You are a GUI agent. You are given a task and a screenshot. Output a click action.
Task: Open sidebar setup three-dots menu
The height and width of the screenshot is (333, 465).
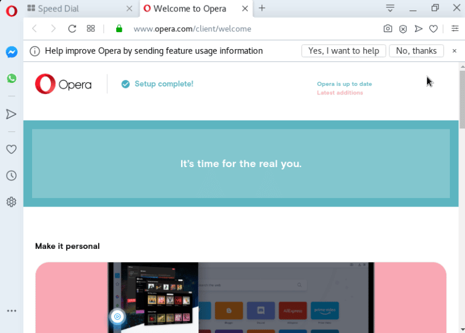pos(12,311)
